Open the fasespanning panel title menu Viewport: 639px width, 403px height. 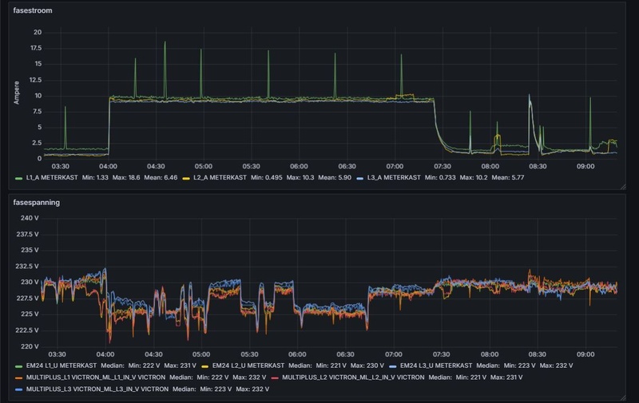[36, 203]
